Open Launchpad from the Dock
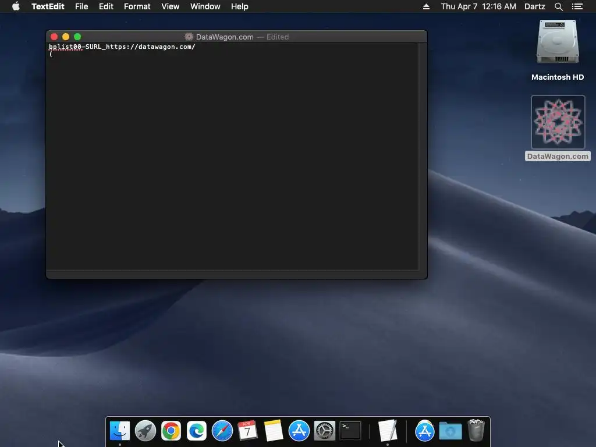This screenshot has width=596, height=447. [145, 431]
